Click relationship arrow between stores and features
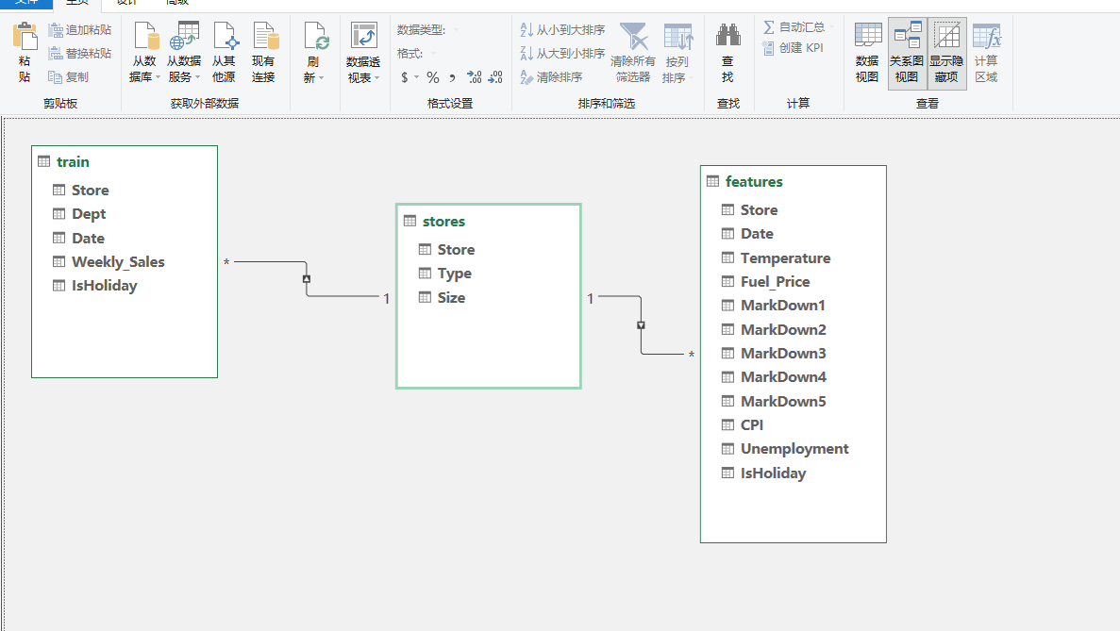1120x631 pixels. [641, 325]
